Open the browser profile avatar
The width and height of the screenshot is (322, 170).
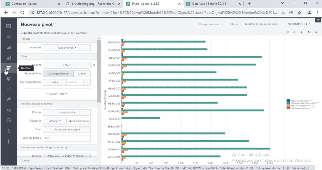(x=309, y=12)
